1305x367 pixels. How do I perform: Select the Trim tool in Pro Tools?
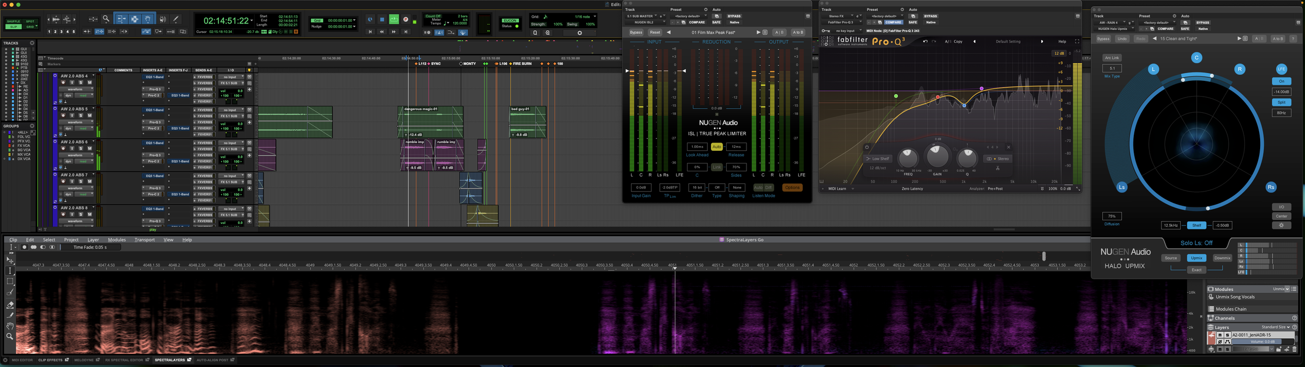pos(121,19)
